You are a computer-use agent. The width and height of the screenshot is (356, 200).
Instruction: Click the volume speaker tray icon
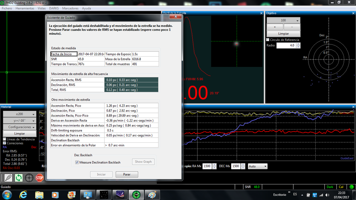click(327, 195)
